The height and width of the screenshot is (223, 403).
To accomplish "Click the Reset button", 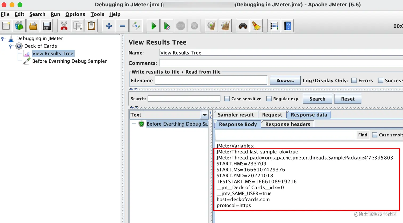I will click(348, 99).
